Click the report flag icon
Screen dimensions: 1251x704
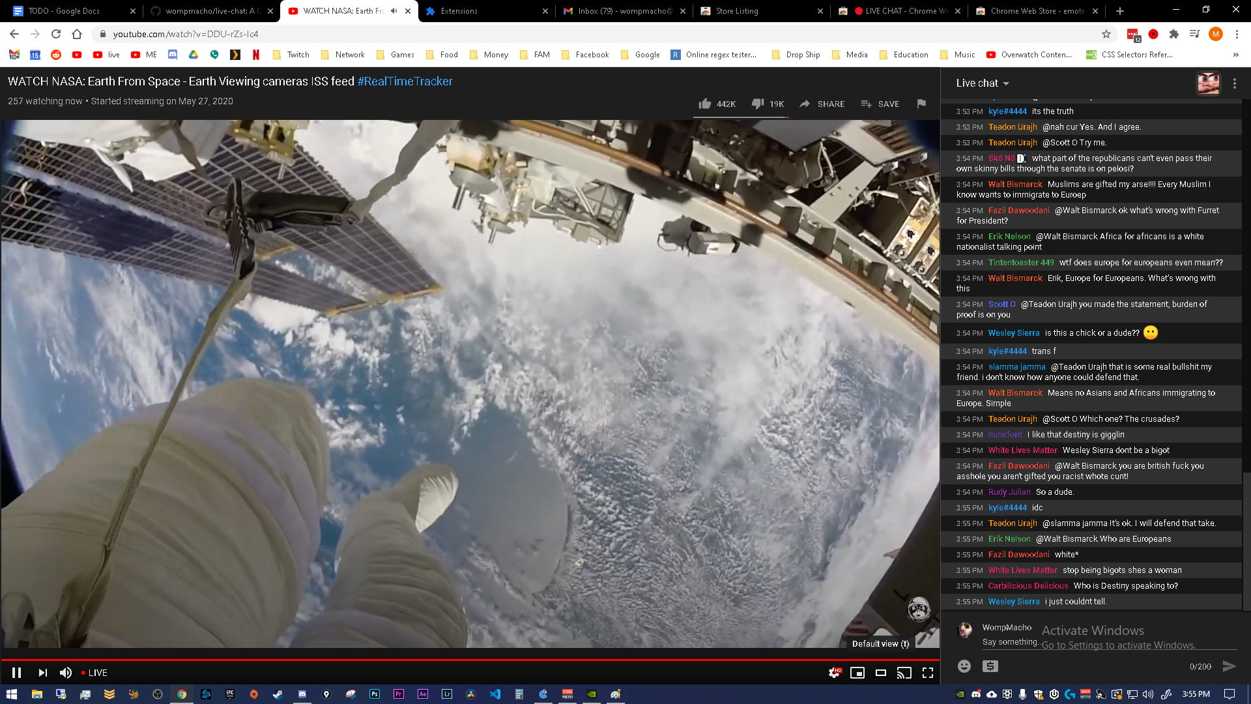pos(921,104)
